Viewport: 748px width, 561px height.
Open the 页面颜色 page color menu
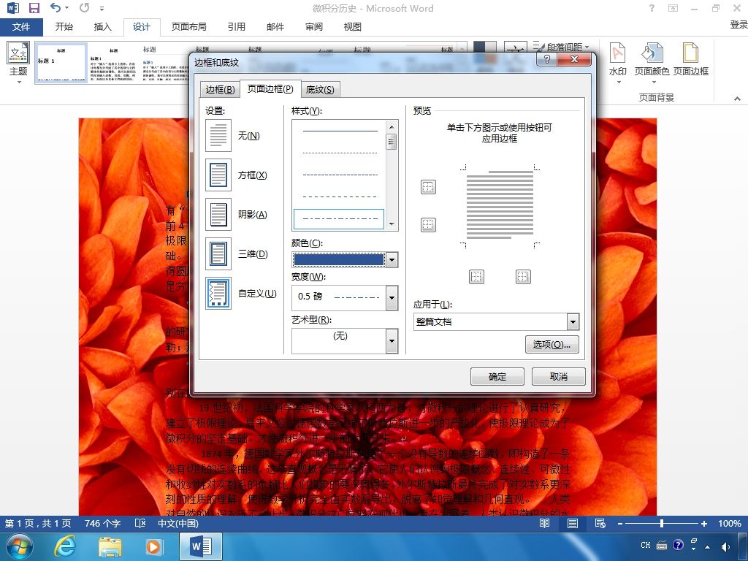pyautogui.click(x=652, y=64)
